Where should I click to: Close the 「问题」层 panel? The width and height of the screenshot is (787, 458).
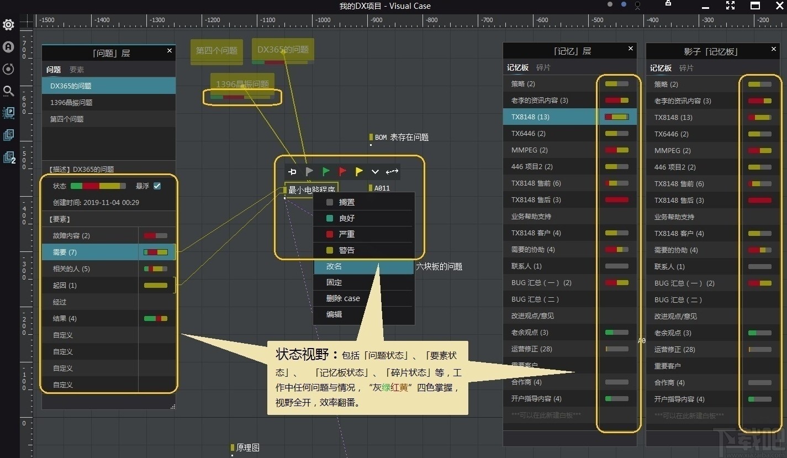pyautogui.click(x=170, y=51)
